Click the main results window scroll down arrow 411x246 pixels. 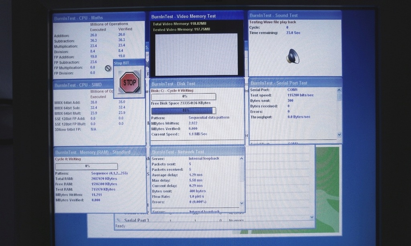pos(311,217)
